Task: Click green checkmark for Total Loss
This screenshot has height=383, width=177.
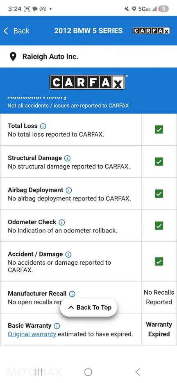Action: pos(159,129)
